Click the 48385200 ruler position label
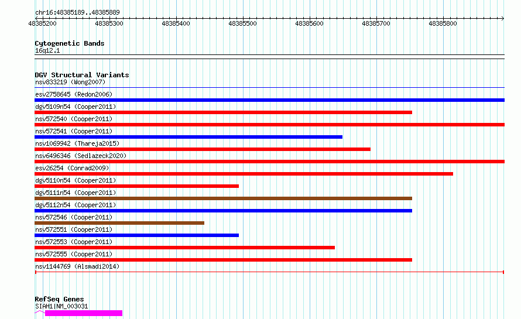Viewport: 521px width, 319px height. click(x=43, y=23)
